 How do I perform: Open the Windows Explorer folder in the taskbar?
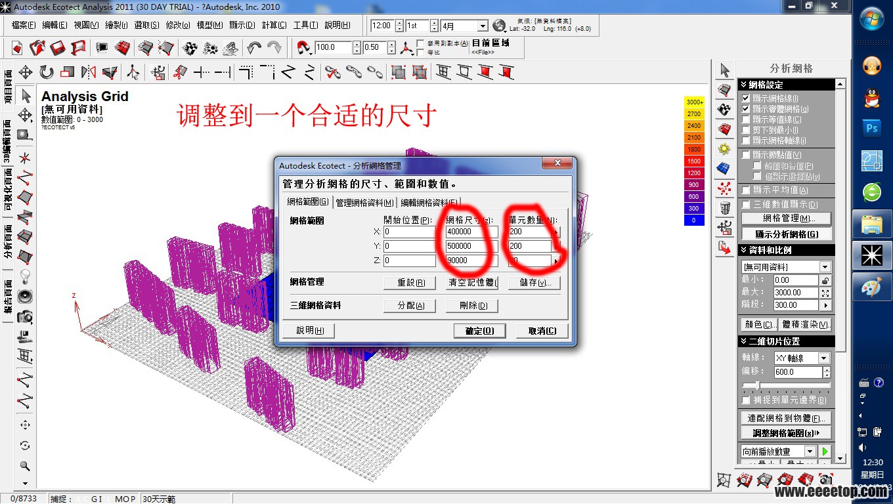pos(872,224)
